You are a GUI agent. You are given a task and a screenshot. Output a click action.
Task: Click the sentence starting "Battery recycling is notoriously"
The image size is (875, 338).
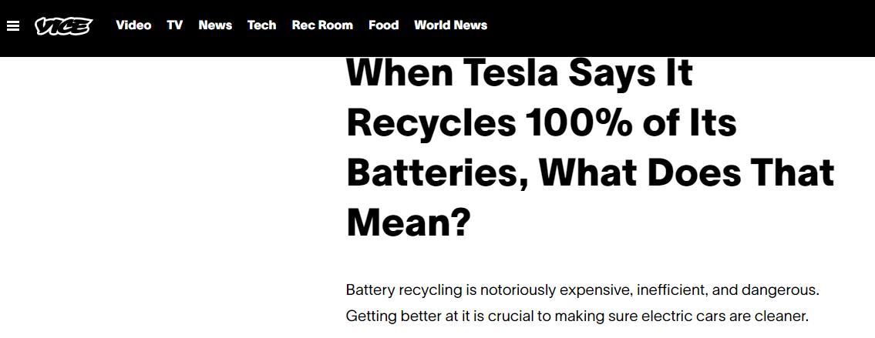[x=581, y=290]
